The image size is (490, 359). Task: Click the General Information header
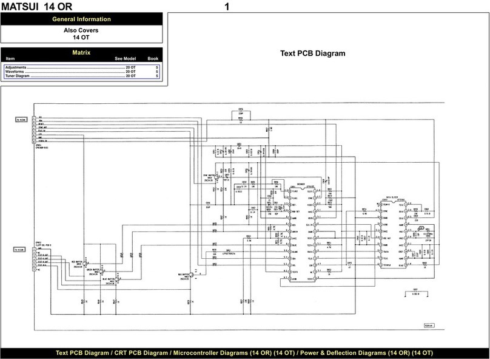click(81, 19)
